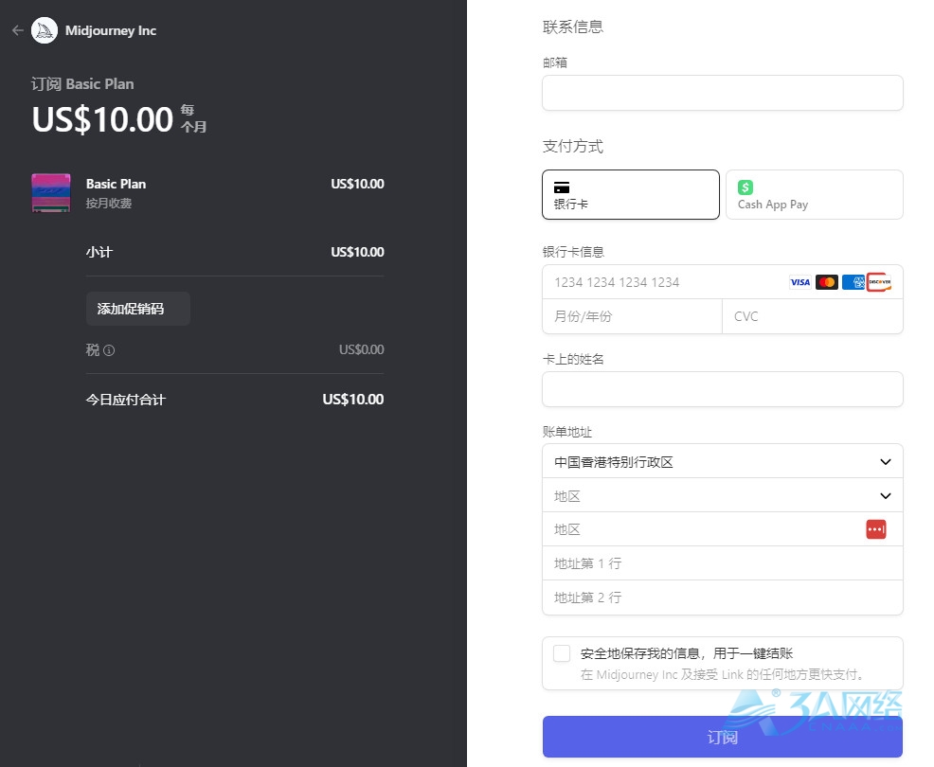The width and height of the screenshot is (934, 767).
Task: Focus the card number input field
Action: point(663,282)
